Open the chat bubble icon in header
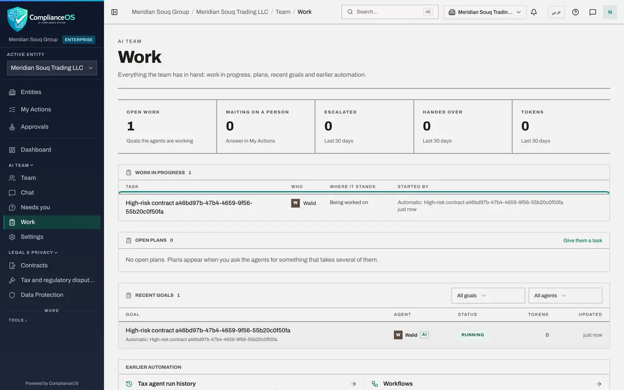Image resolution: width=624 pixels, height=390 pixels. (x=593, y=12)
